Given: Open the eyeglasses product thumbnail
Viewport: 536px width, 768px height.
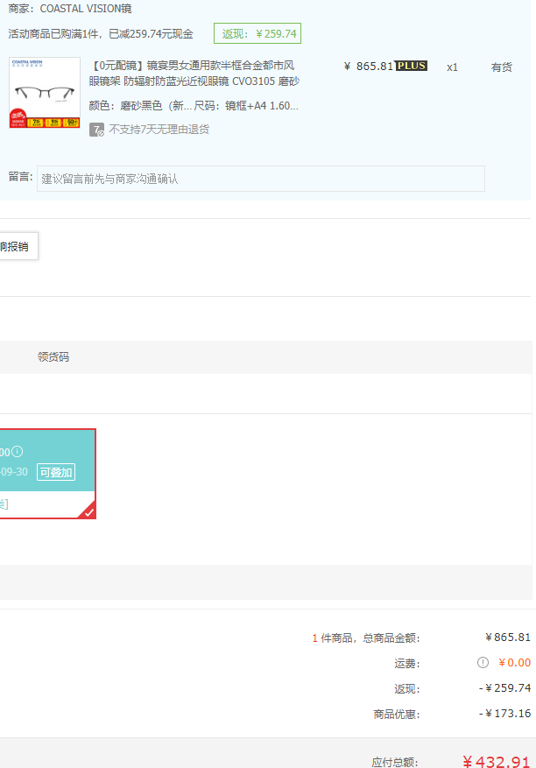Looking at the screenshot, I should 45,93.
